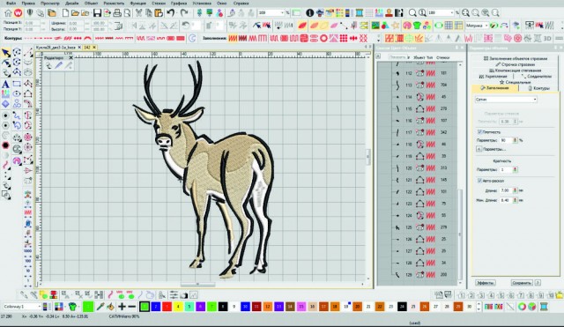The height and width of the screenshot is (327, 564).
Task: Adjust the auto-split Длина stepper
Action: coord(515,190)
